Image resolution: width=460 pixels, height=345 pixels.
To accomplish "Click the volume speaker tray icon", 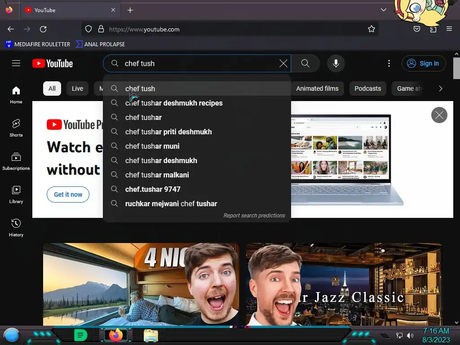I will [x=410, y=335].
